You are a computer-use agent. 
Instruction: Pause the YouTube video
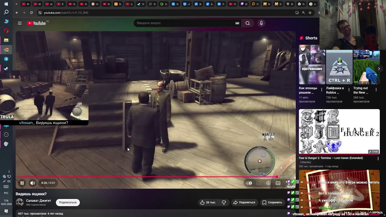22,183
